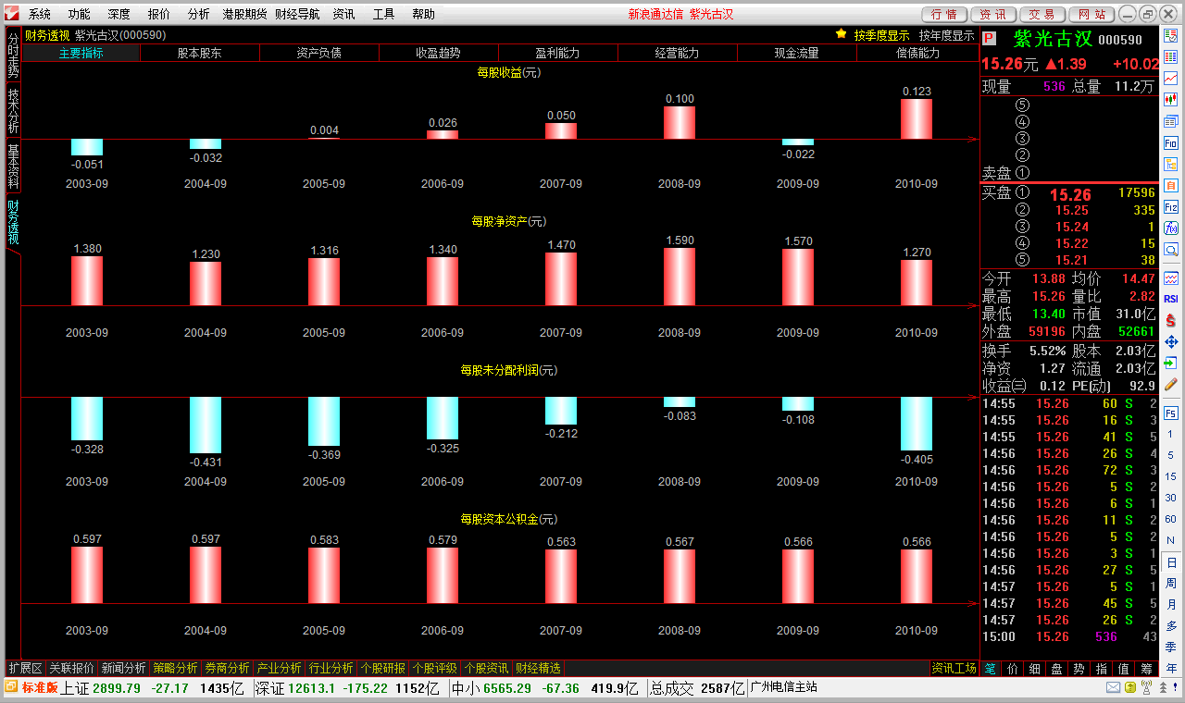Select the 月 monthly period button
Viewport: 1185px width, 703px height.
click(1171, 605)
